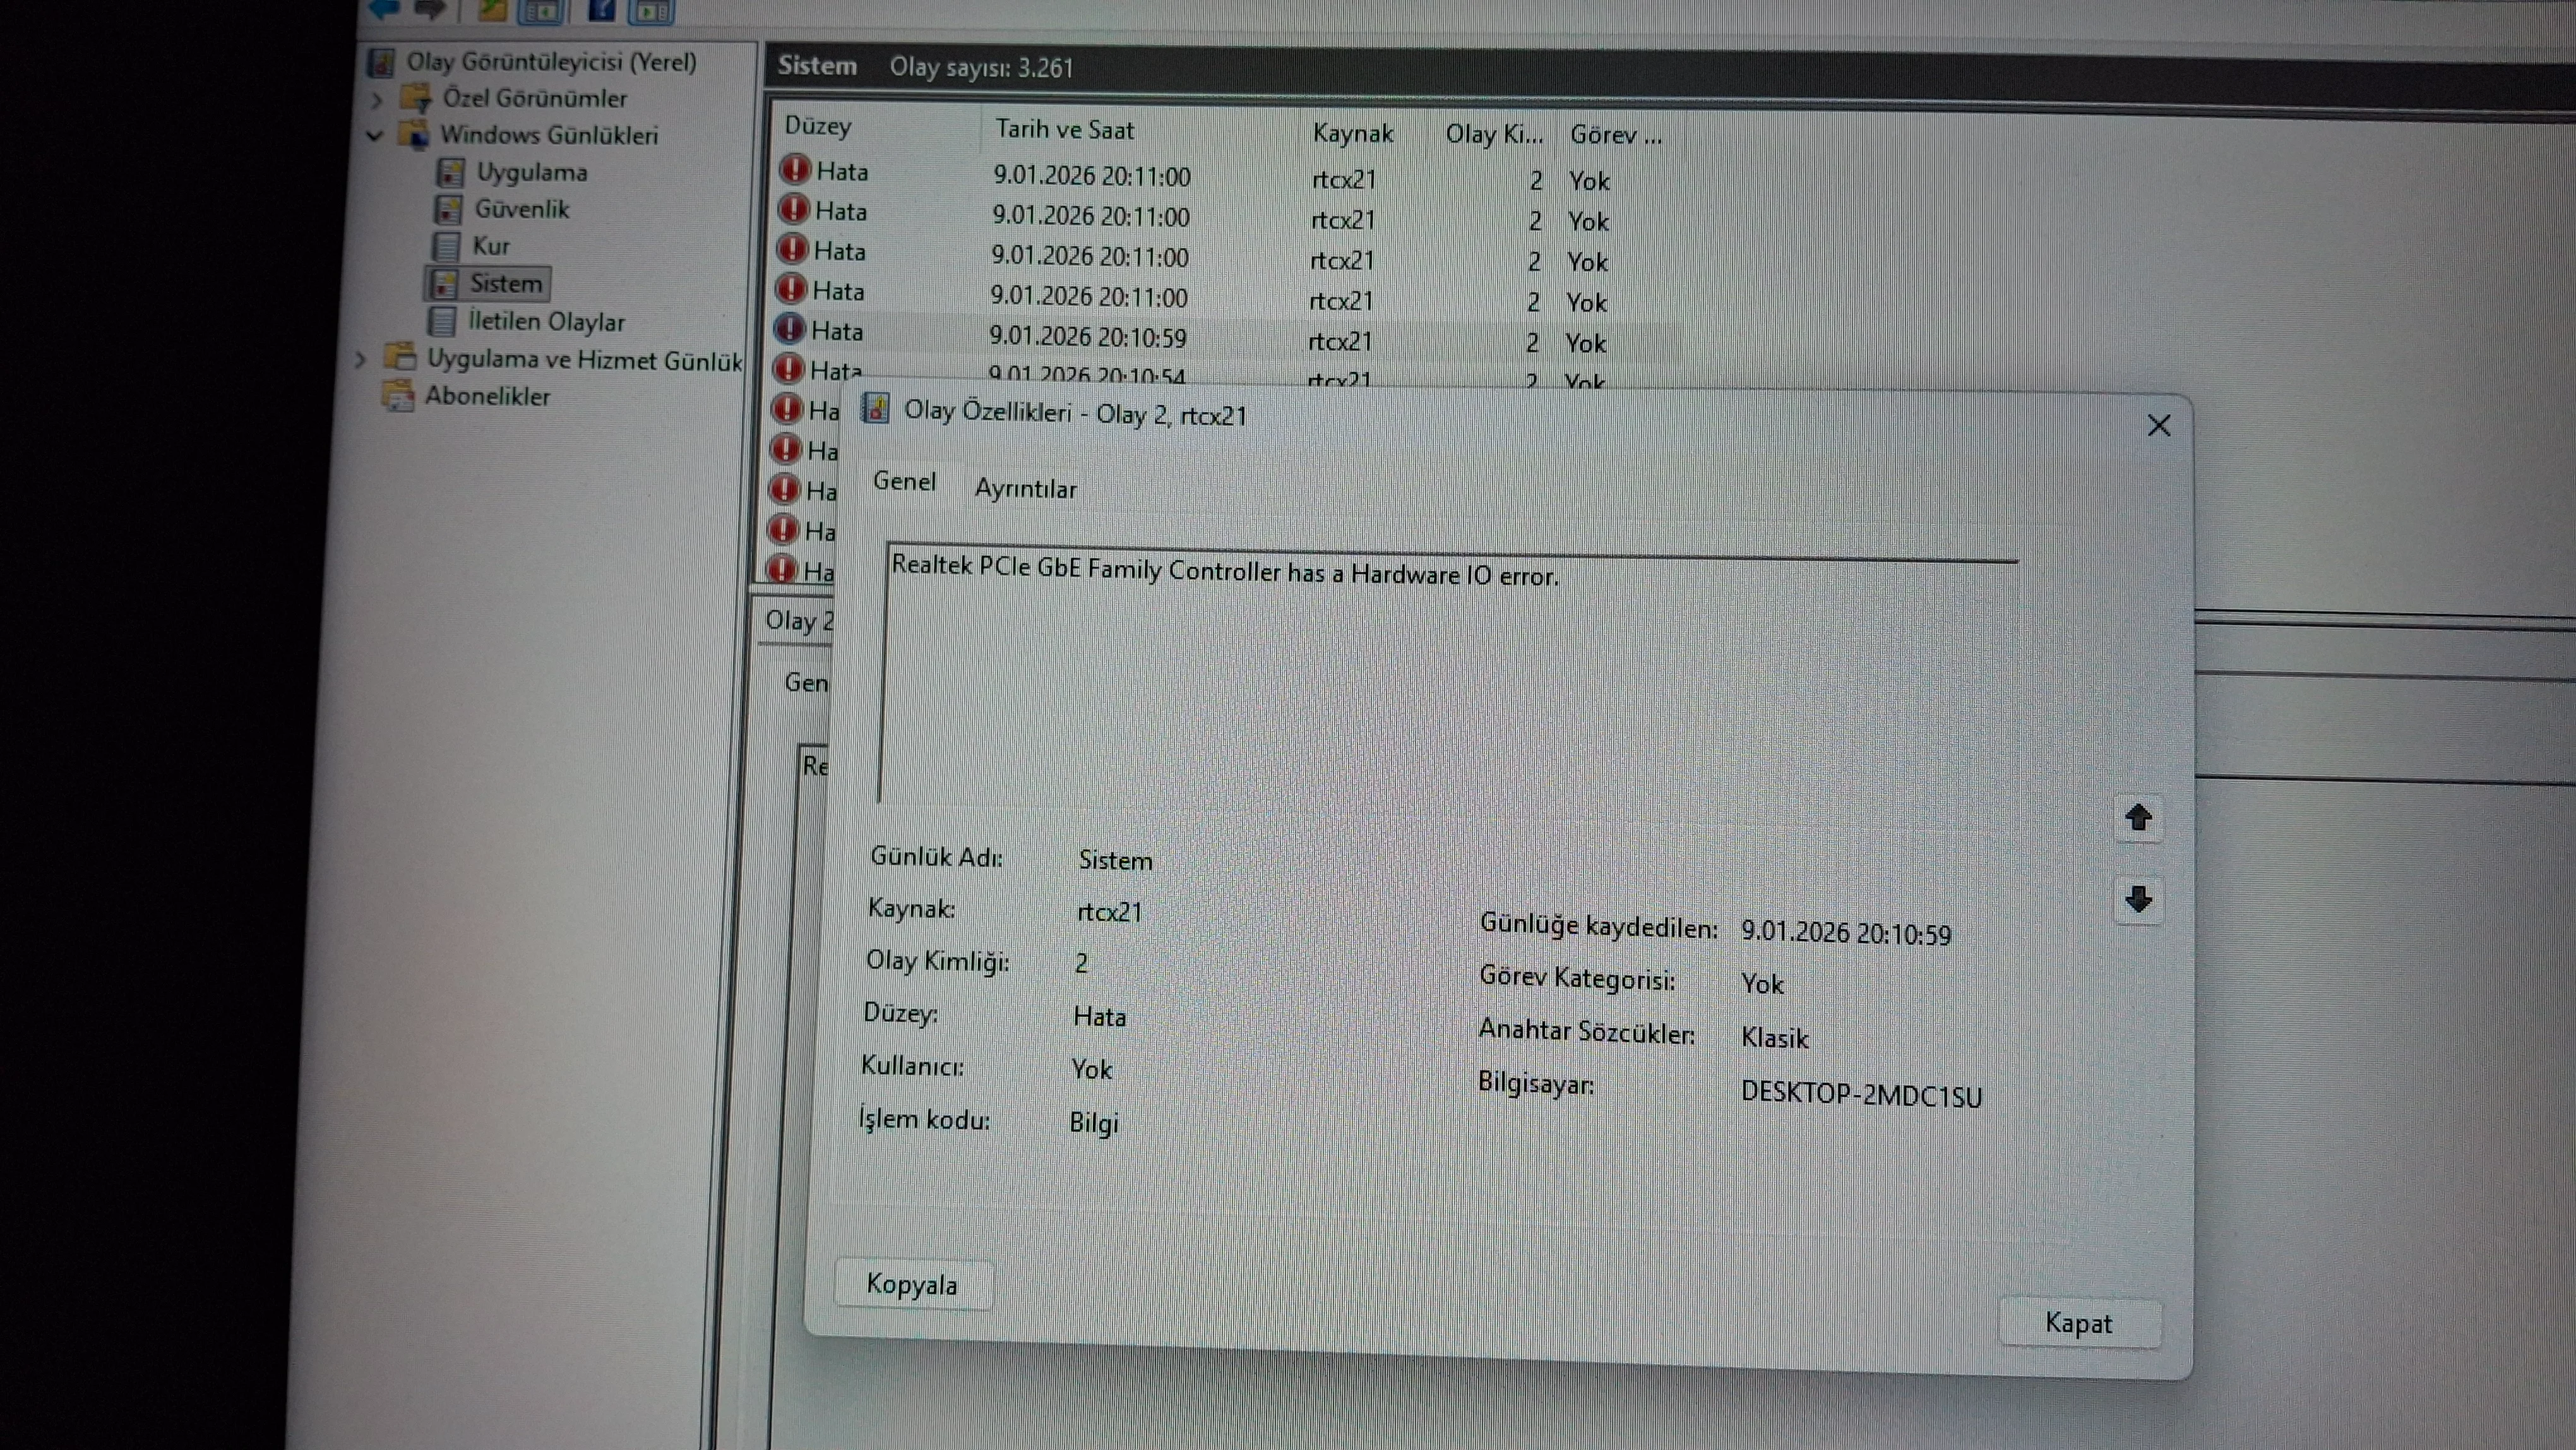Click the Olay Özellikleri dialog title icon

(876, 409)
